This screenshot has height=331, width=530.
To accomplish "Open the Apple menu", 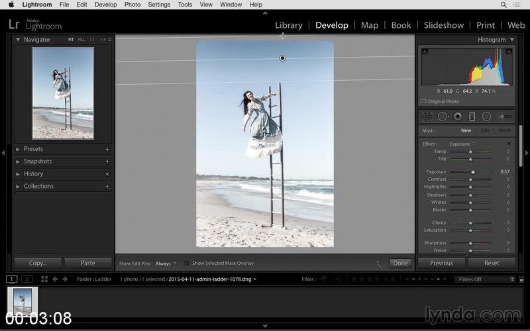I will 11,5.
